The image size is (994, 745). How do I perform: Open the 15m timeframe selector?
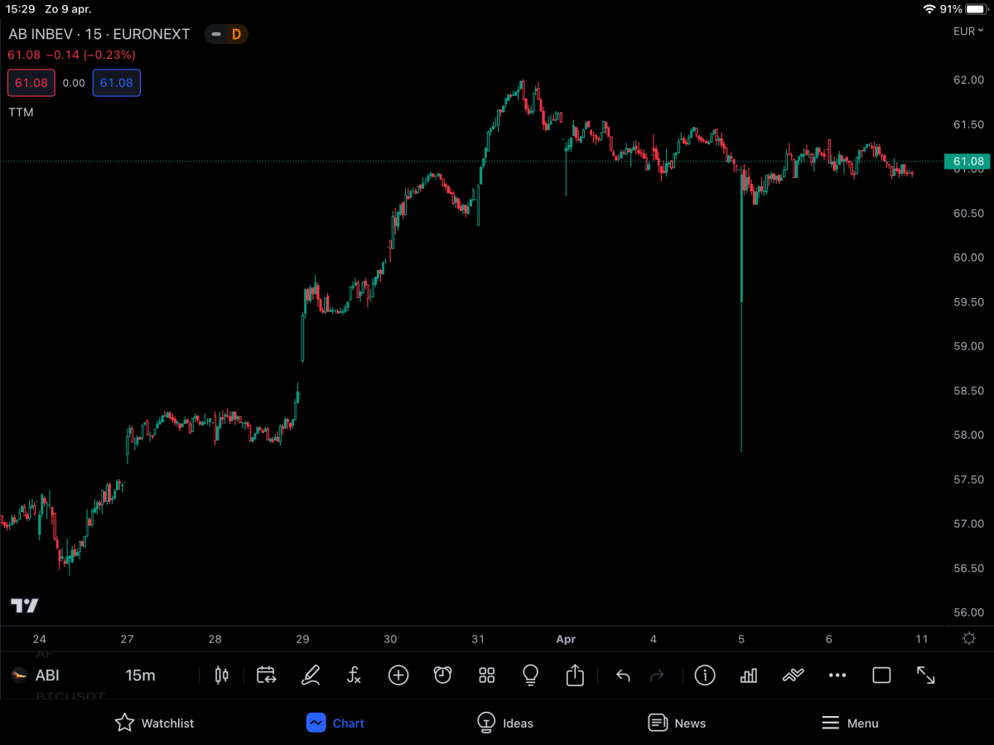coord(140,675)
